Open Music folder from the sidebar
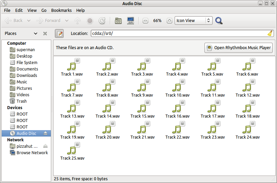The height and width of the screenshot is (183, 277). coord(26,82)
